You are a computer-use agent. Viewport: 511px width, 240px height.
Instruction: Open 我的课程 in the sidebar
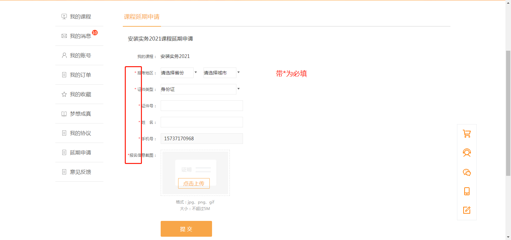(x=80, y=17)
